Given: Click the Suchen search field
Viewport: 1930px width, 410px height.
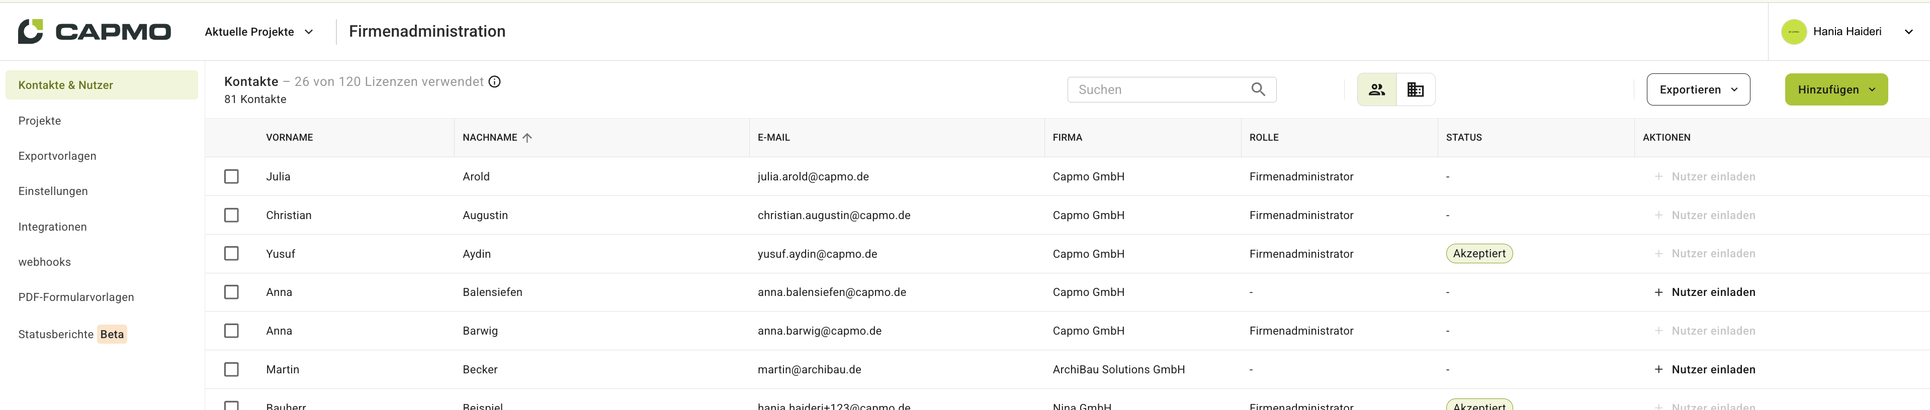Looking at the screenshot, I should (x=1171, y=90).
